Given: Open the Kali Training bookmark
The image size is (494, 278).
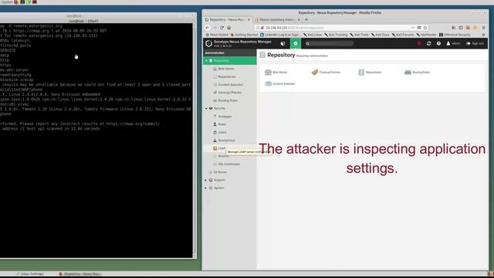Looking at the screenshot, I should (336, 35).
